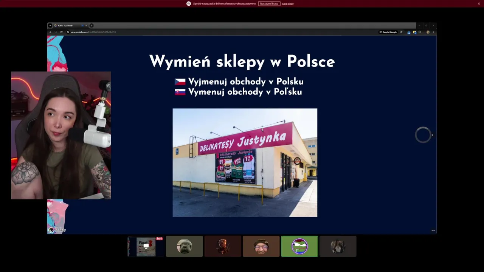Close the Genially browser tab
Image resolution: width=484 pixels, height=272 pixels.
pos(86,25)
